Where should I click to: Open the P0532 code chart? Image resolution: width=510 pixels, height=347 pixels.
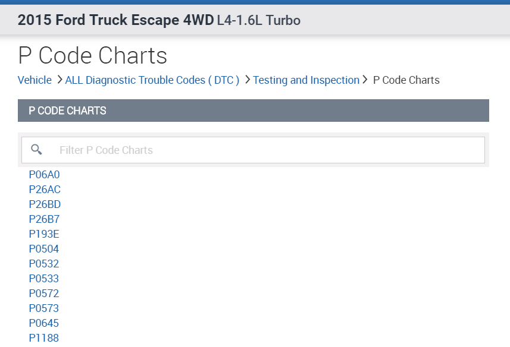click(44, 264)
